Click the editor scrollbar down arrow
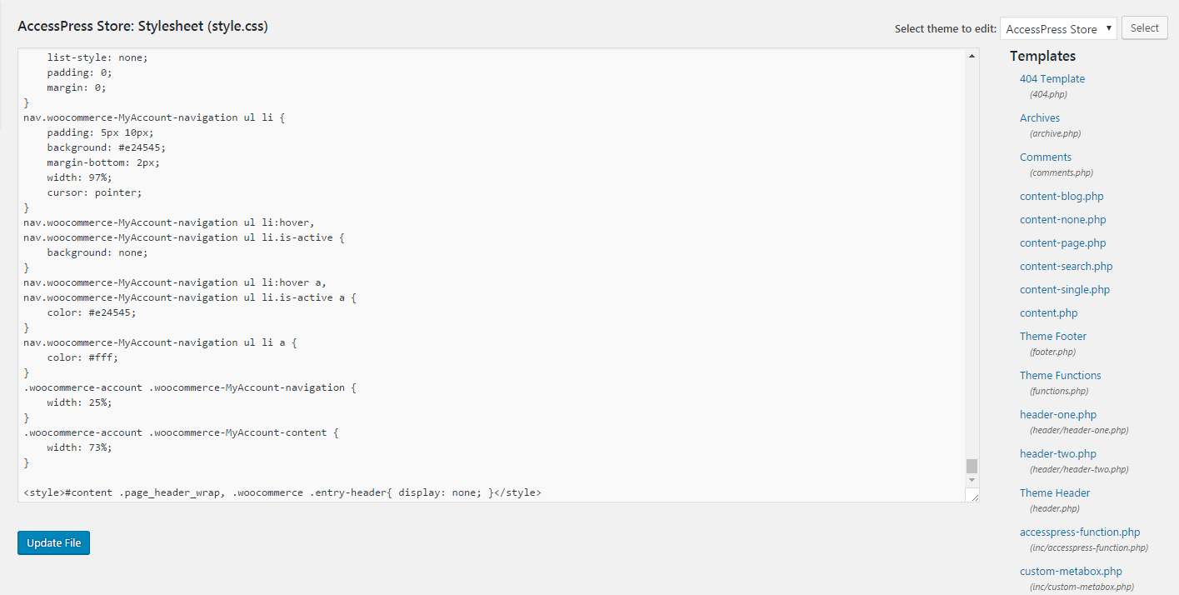This screenshot has height=595, width=1179. (972, 480)
